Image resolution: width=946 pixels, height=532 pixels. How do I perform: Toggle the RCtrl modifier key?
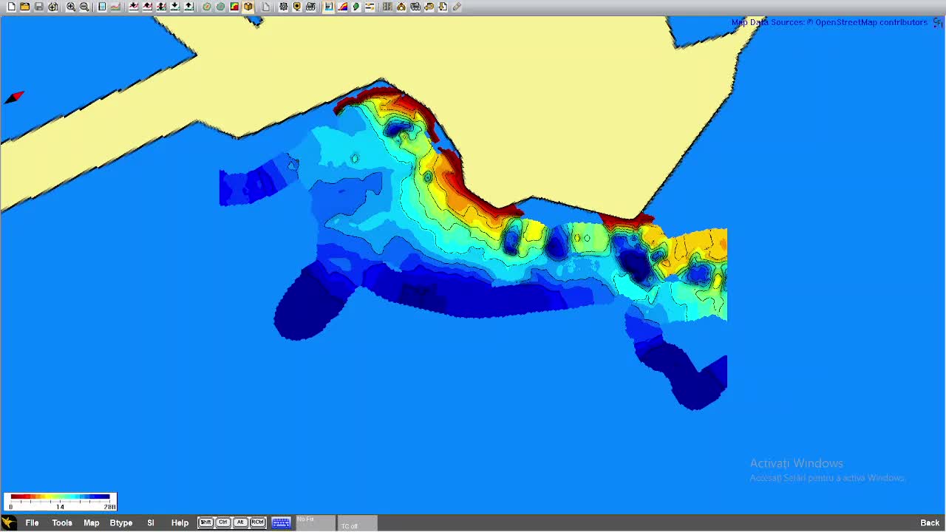point(257,522)
